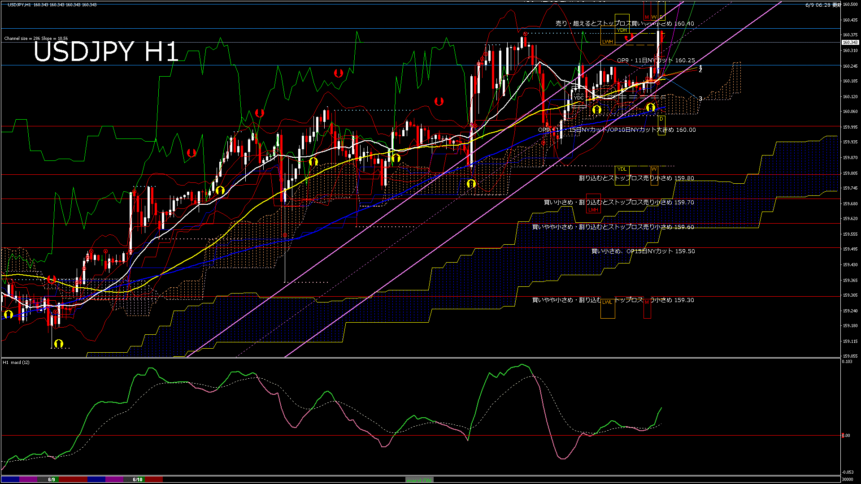Click the yellow up-arrow at the chart's far left edge
Viewport: 861px width, 484px height.
click(x=8, y=314)
